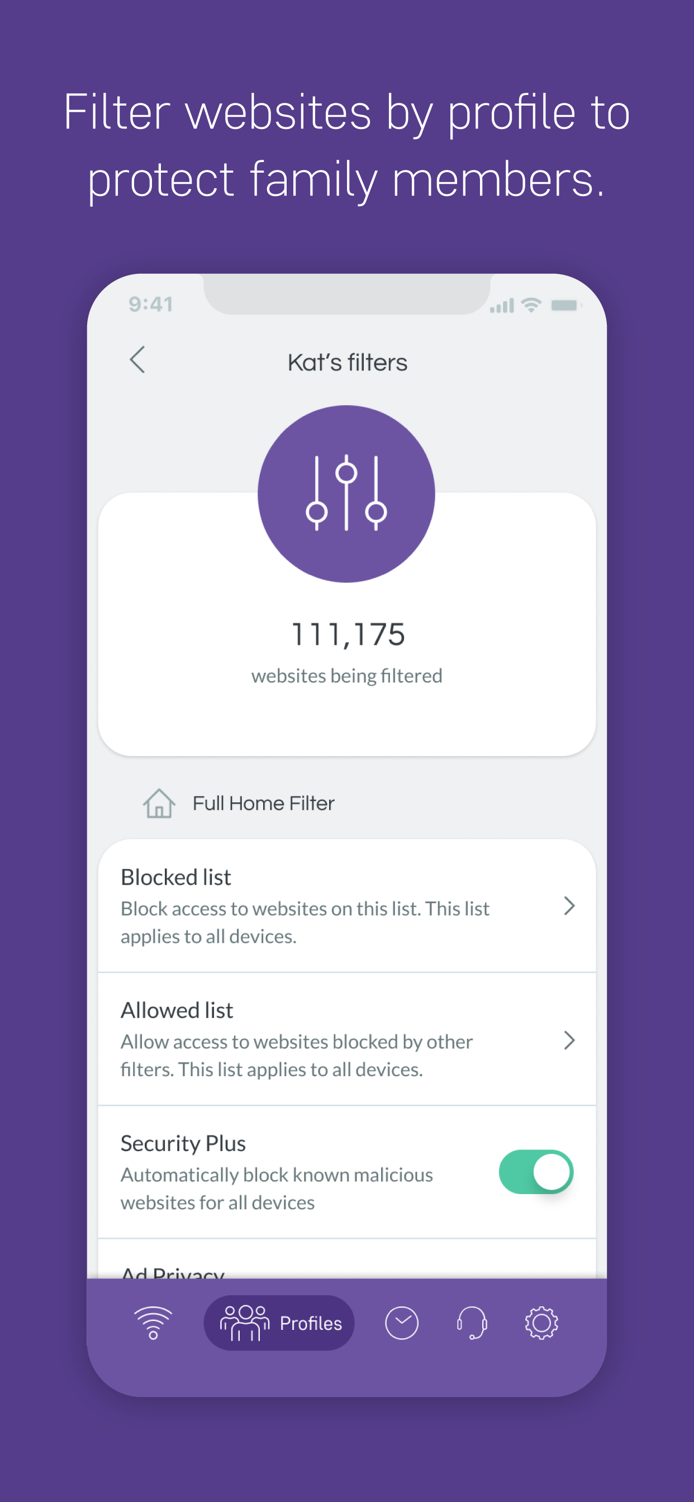Tap the Kat's filters title
This screenshot has height=1502, width=694.
(348, 362)
